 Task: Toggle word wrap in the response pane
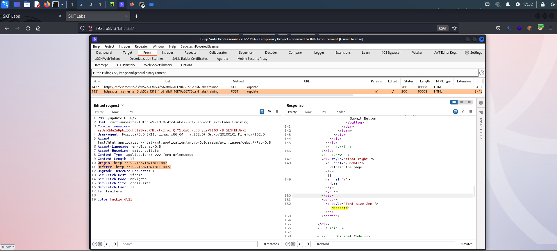click(456, 111)
